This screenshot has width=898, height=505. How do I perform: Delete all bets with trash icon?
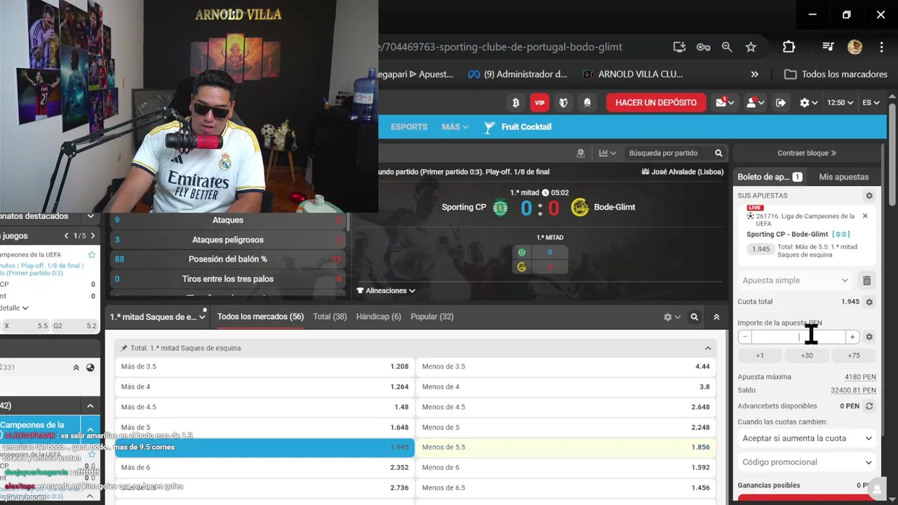click(867, 281)
